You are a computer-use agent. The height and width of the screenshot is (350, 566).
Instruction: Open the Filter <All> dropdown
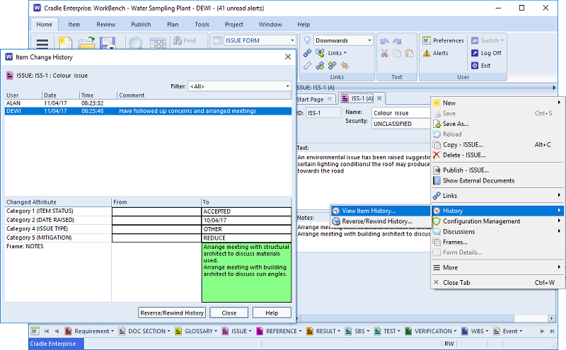tap(287, 86)
